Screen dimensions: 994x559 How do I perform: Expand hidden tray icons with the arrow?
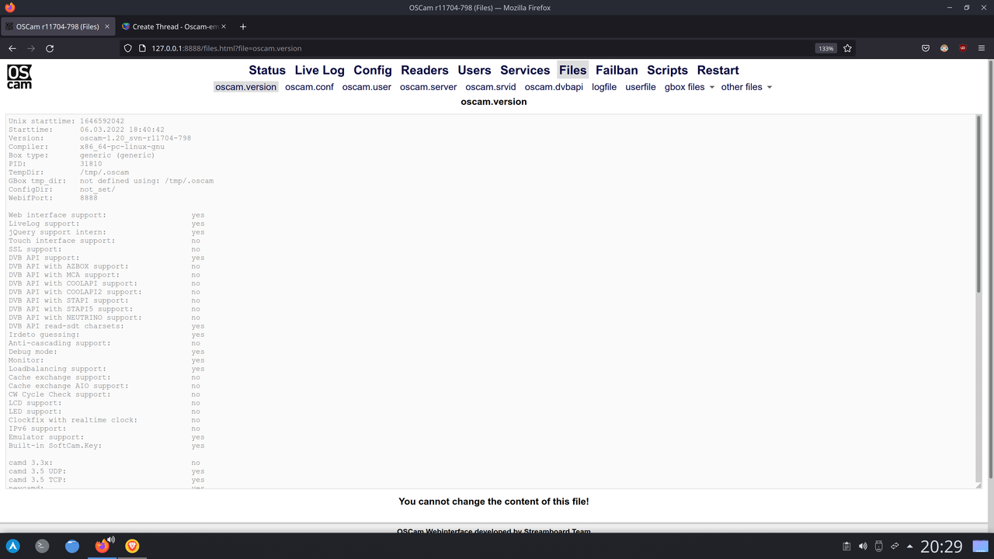909,546
